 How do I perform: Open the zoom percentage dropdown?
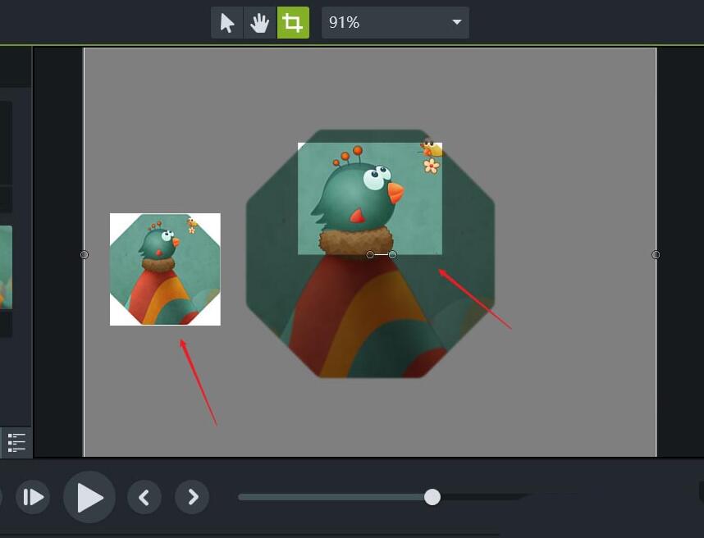(456, 22)
